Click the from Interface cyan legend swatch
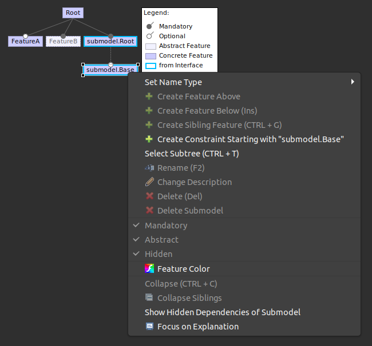This screenshot has height=346, width=372. pos(151,66)
